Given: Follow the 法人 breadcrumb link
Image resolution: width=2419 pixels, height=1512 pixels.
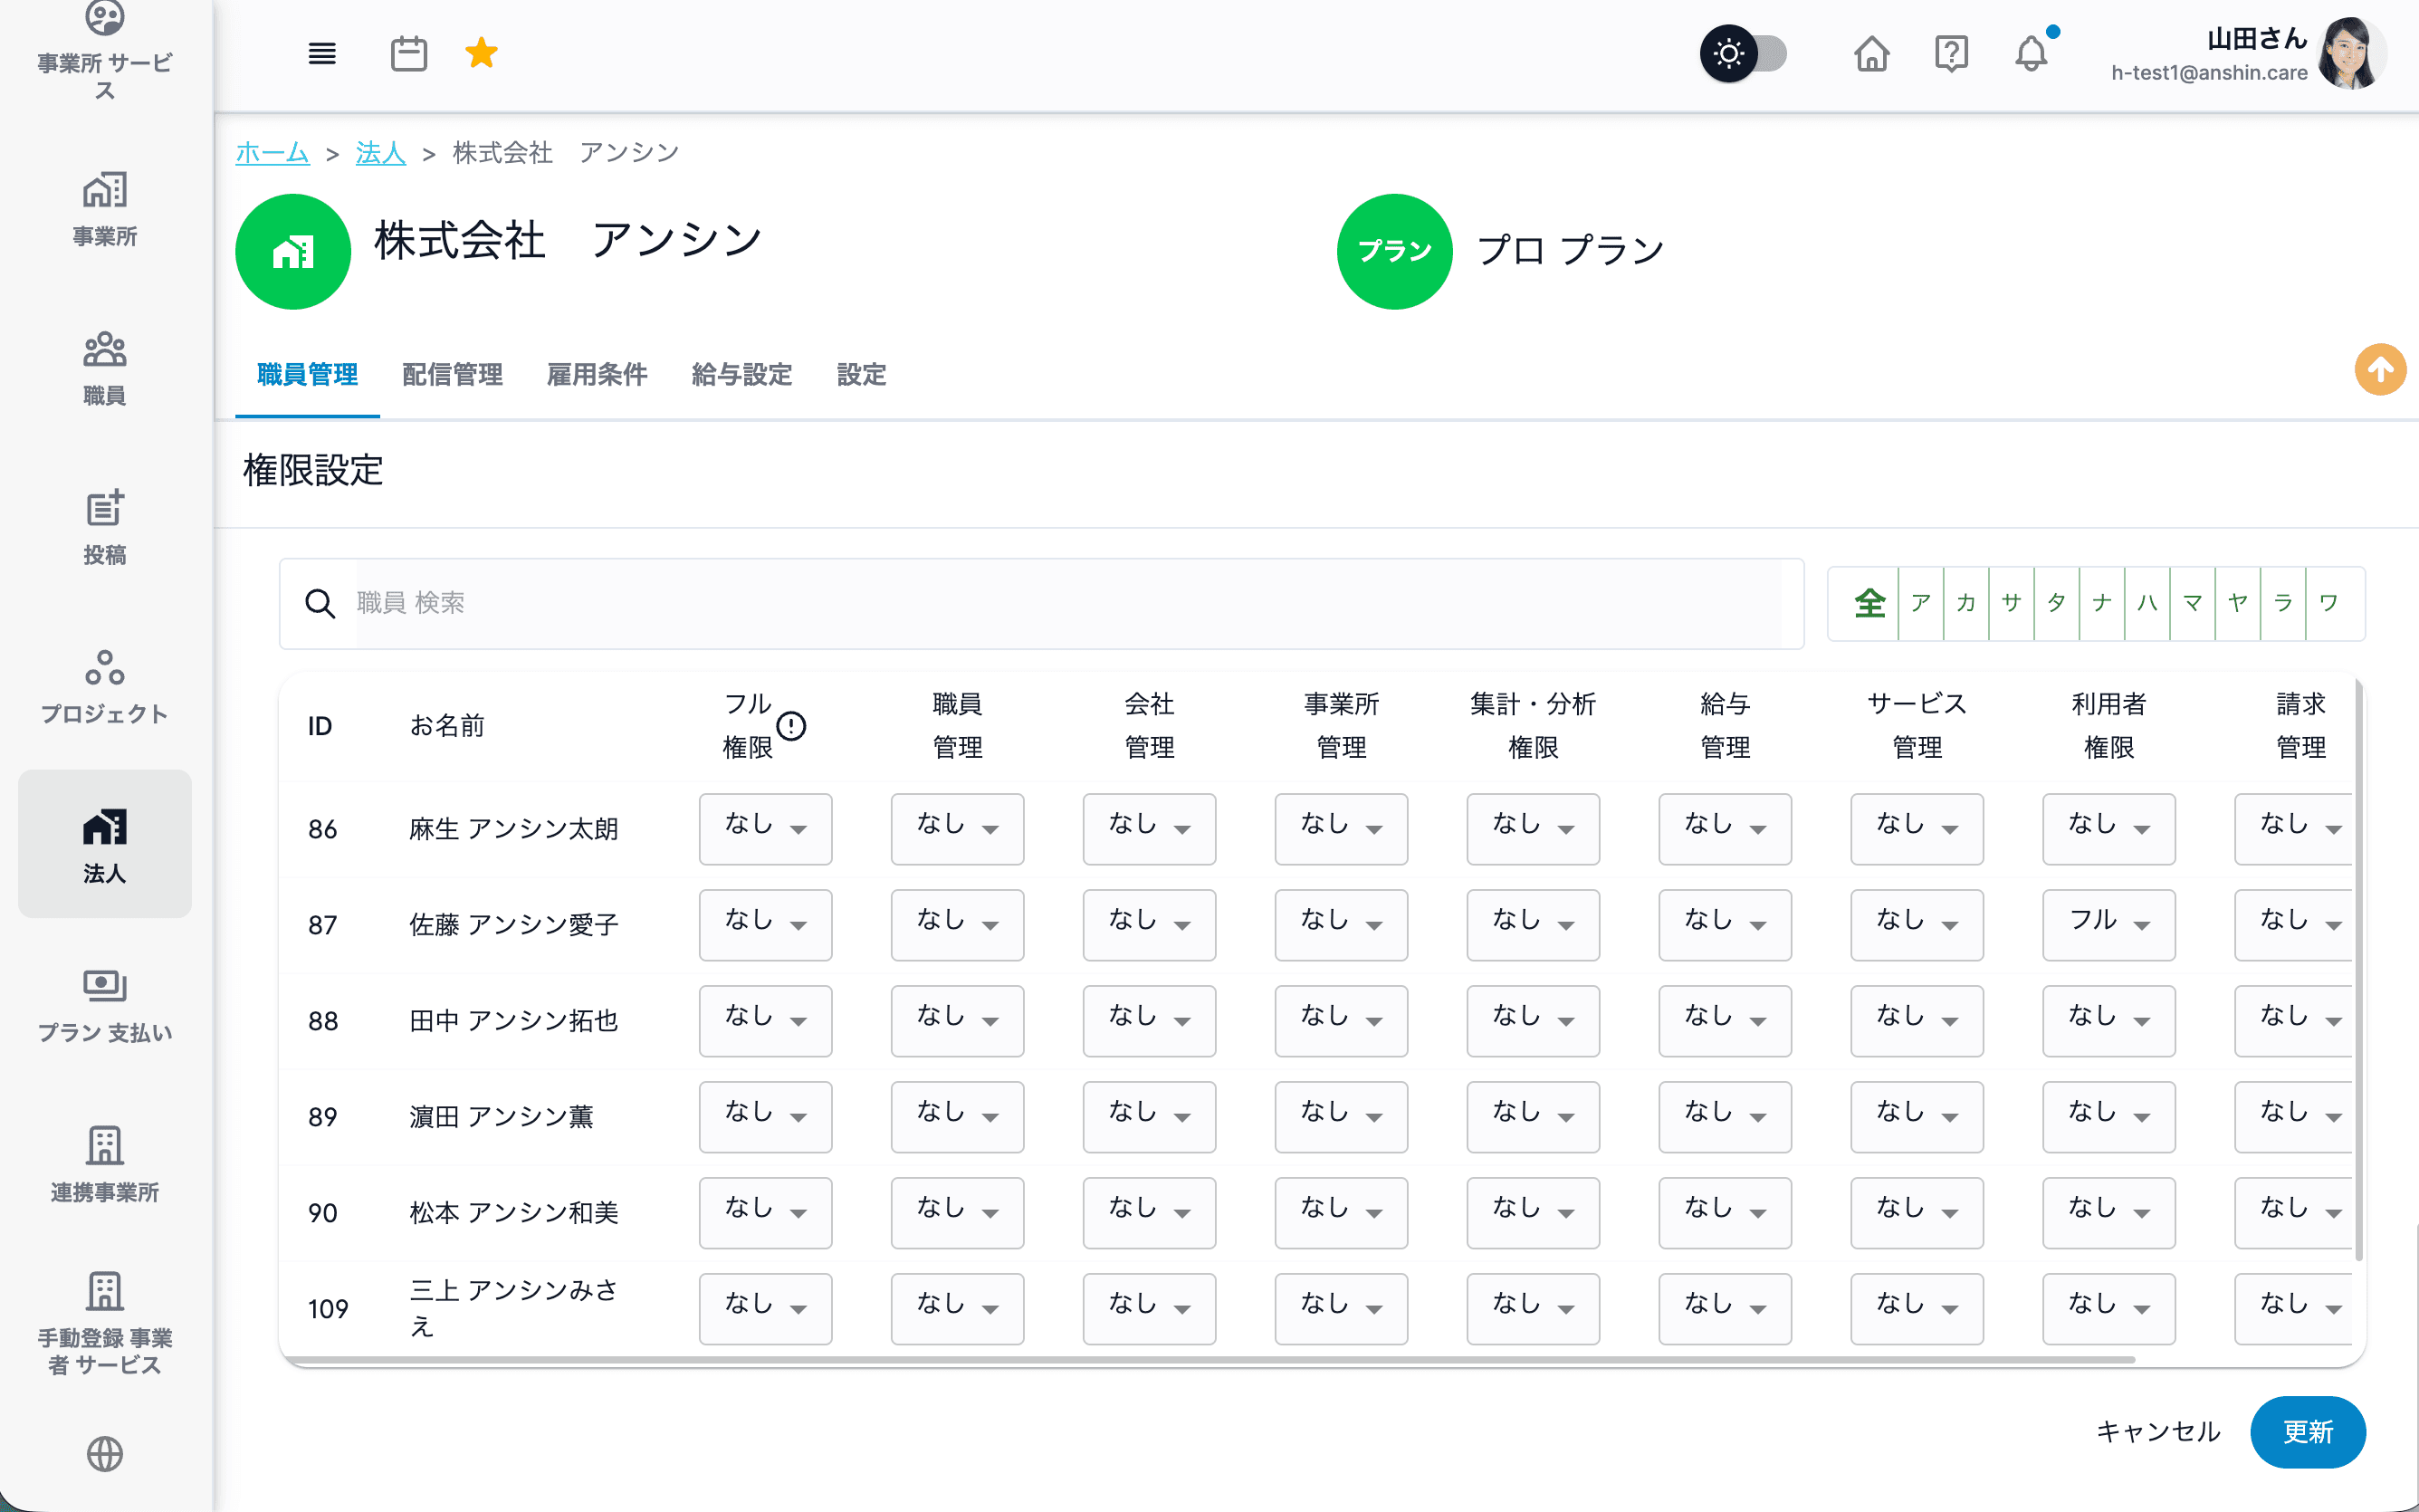Looking at the screenshot, I should pos(381,153).
